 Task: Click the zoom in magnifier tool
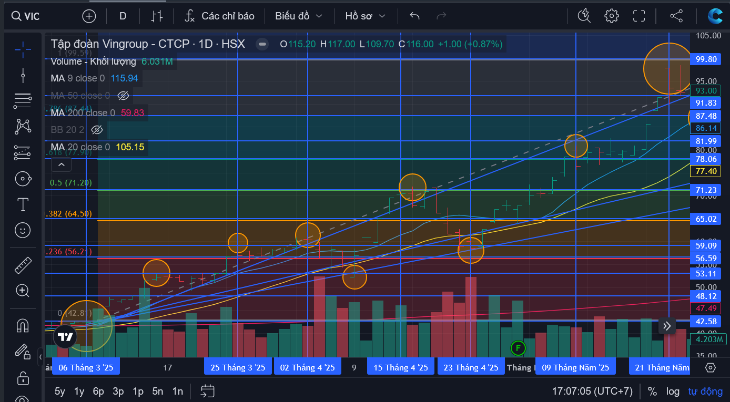(x=23, y=290)
